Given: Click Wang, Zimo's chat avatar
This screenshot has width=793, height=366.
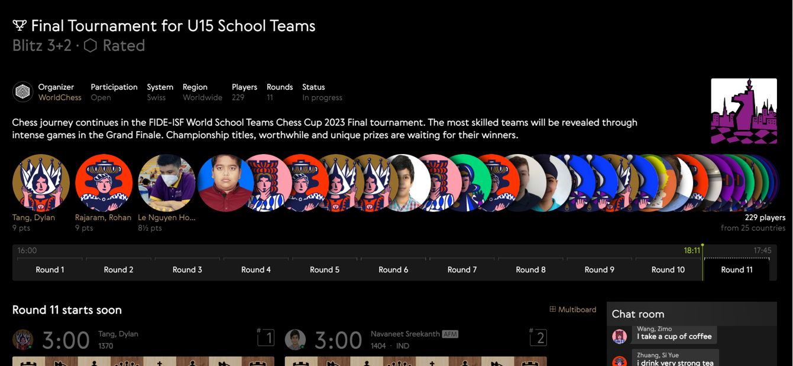Looking at the screenshot, I should coord(619,336).
